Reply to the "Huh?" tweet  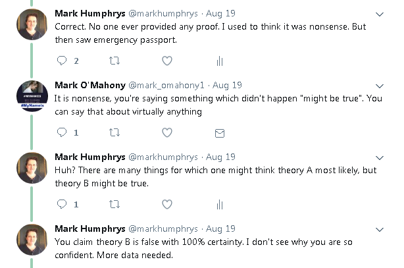click(x=63, y=204)
